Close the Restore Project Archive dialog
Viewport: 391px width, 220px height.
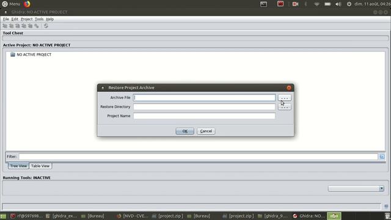[289, 88]
